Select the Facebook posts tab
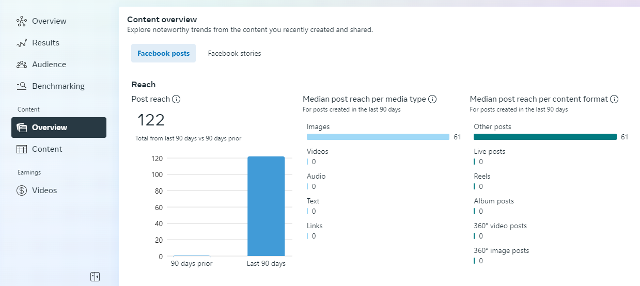 click(163, 53)
